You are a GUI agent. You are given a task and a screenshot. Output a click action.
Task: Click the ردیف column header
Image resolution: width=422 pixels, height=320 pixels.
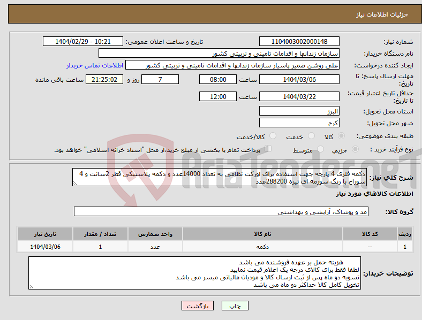[405, 234]
